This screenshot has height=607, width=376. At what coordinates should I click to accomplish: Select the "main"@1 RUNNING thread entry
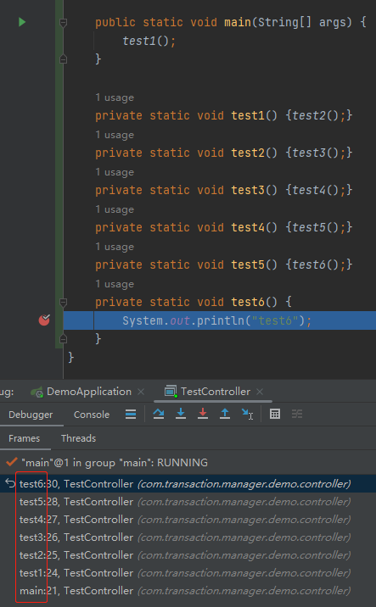tap(188, 463)
